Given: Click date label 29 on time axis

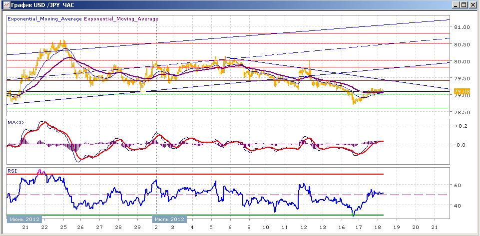Looking at the screenshot, I should click(x=137, y=228).
